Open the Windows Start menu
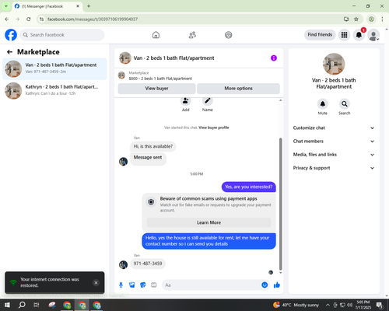 [7, 305]
